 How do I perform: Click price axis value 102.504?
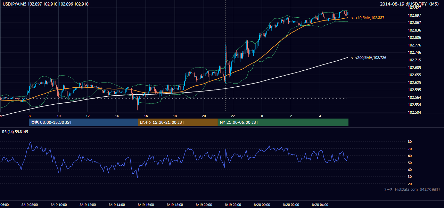tap(414, 113)
